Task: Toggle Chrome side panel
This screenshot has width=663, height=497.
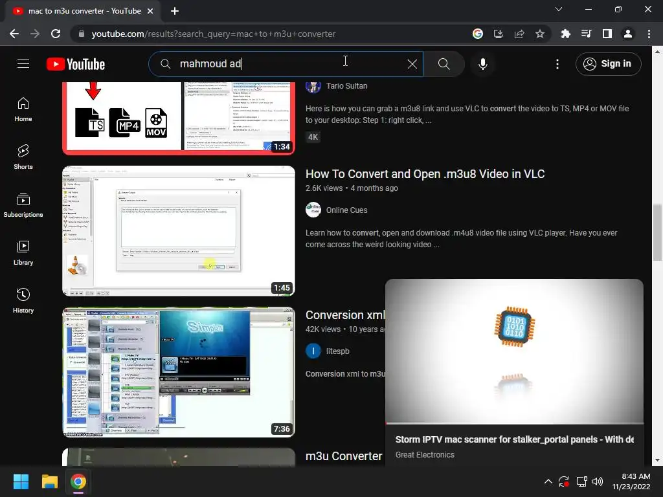Action: coord(607,34)
